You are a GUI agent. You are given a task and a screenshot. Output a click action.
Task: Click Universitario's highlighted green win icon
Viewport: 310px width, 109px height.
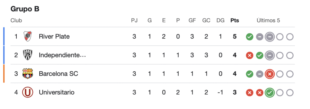click(270, 93)
